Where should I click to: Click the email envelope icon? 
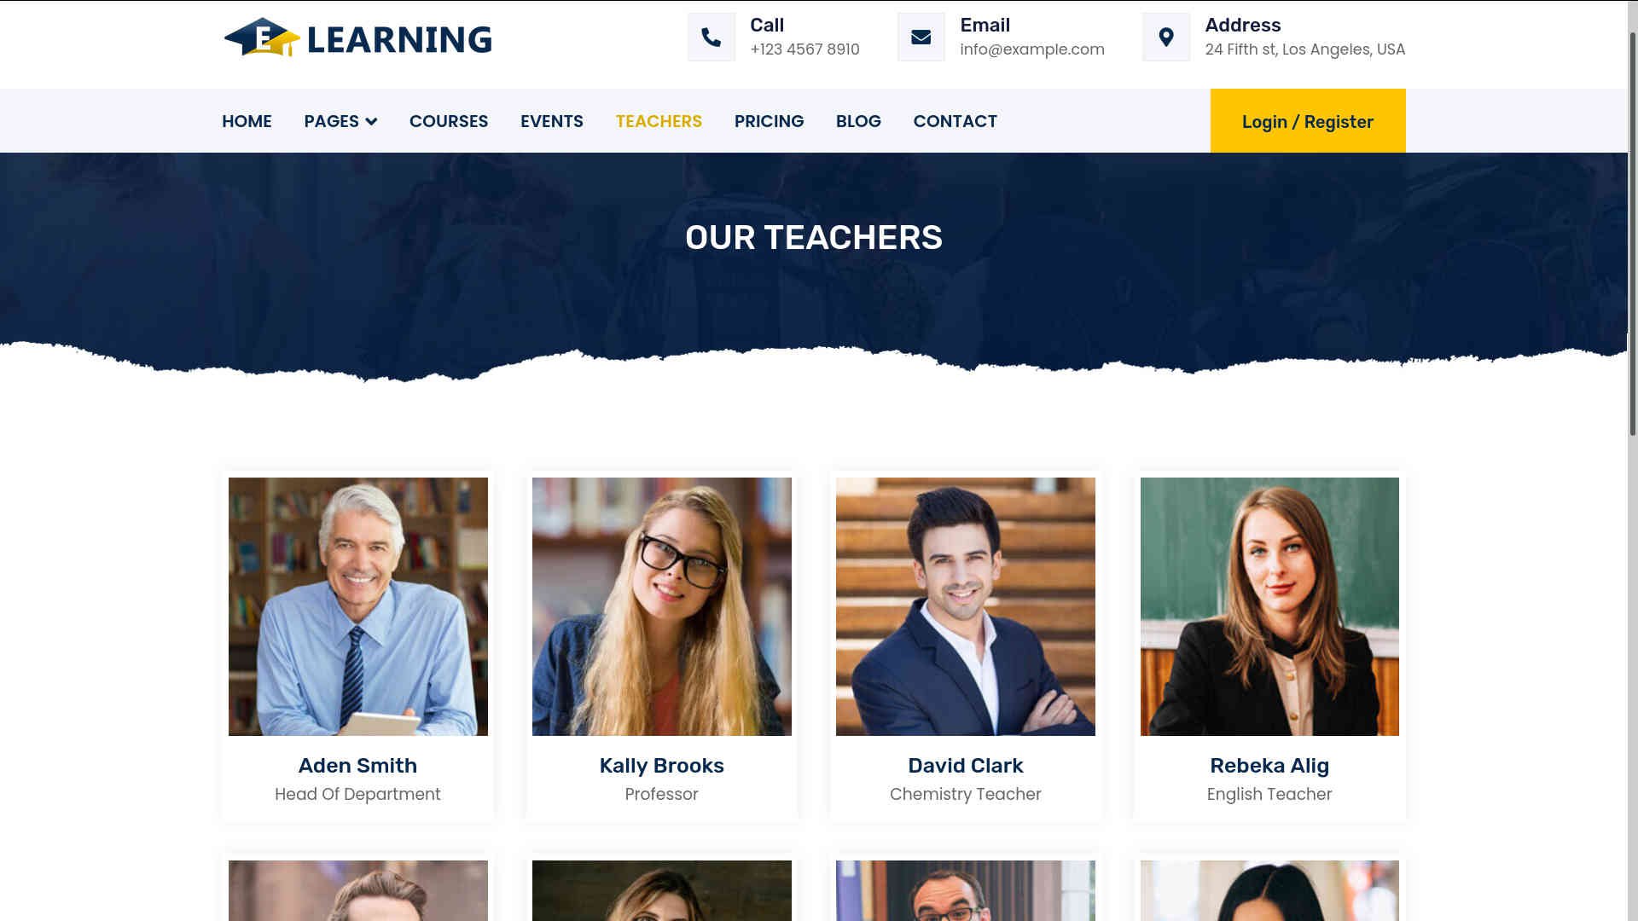tap(921, 38)
